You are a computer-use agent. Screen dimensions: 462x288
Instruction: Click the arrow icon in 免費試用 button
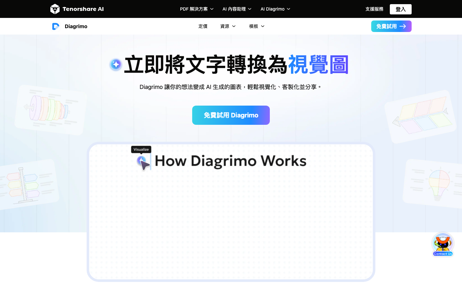[403, 26]
